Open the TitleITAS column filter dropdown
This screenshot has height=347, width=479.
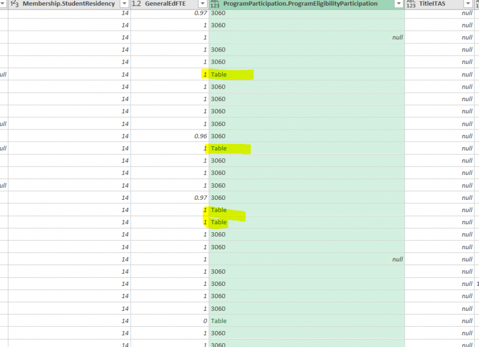(468, 4)
